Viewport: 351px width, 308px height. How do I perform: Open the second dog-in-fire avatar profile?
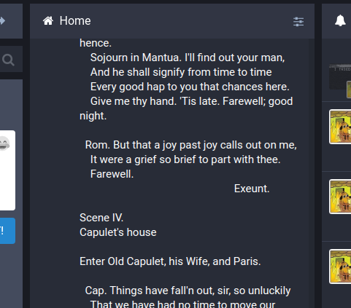coord(340,197)
